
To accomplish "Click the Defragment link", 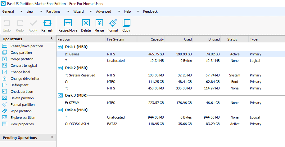I will point(20,85).
